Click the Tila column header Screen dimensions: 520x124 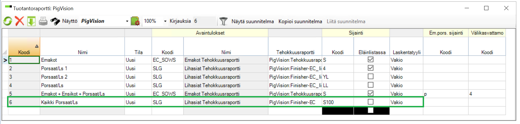click(x=138, y=46)
